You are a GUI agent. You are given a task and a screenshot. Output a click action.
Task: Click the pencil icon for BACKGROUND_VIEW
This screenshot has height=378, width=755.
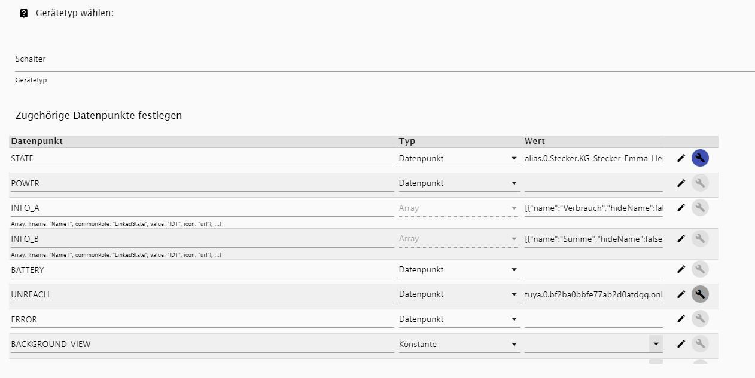[x=681, y=344]
